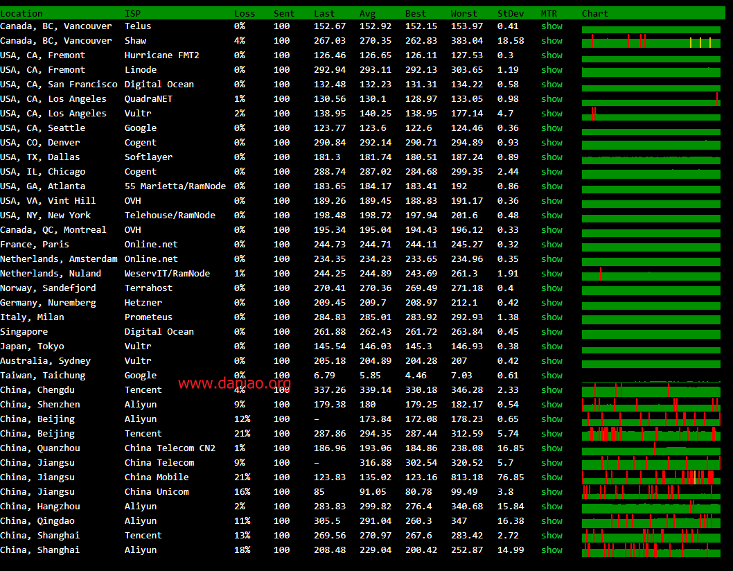733x571 pixels.
Task: Click the StDev column header
Action: point(511,14)
